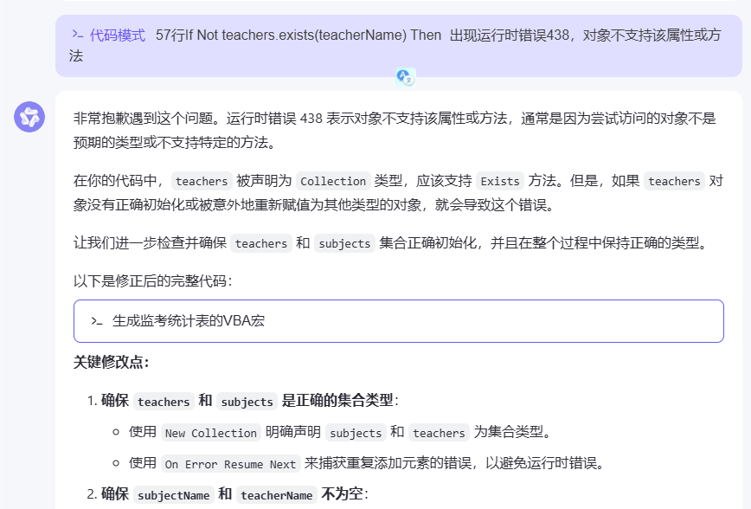The image size is (751, 509).
Task: Click the translate icon below the user message
Action: coord(405,77)
